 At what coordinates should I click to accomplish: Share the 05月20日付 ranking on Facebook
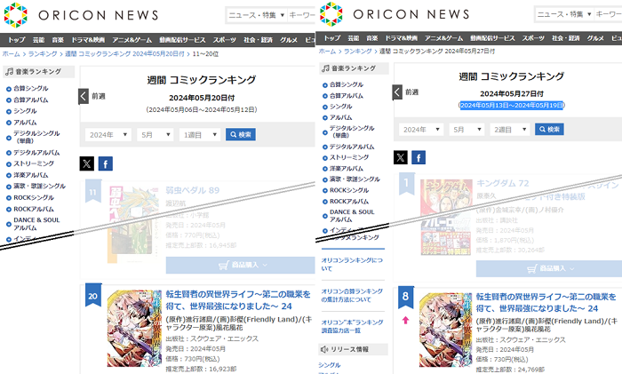[106, 163]
